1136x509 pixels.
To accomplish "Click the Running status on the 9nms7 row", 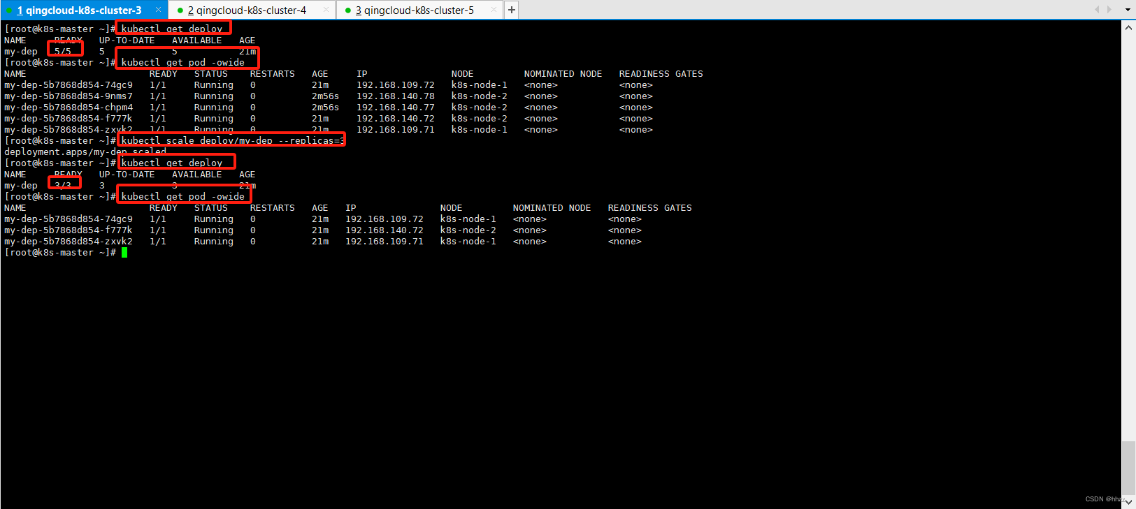I will click(214, 96).
